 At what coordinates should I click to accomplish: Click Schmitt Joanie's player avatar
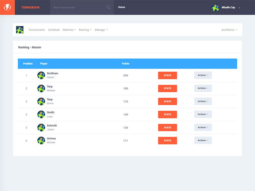pyautogui.click(x=41, y=127)
